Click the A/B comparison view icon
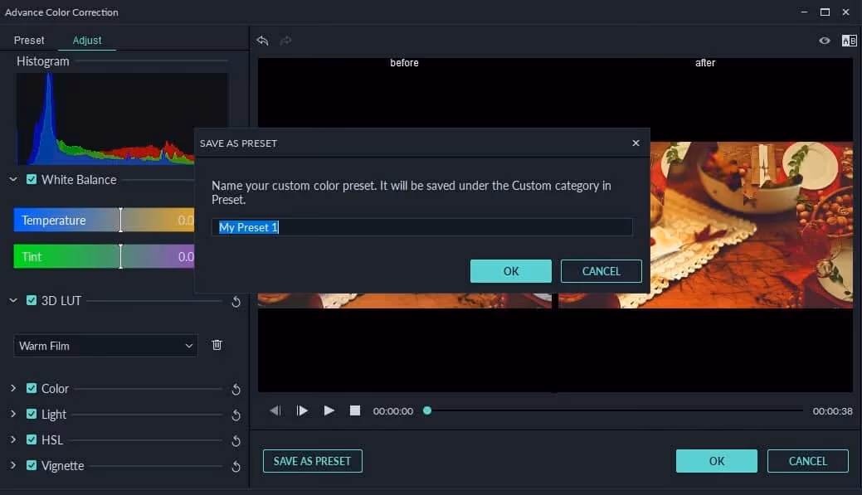This screenshot has height=495, width=862. 849,40
